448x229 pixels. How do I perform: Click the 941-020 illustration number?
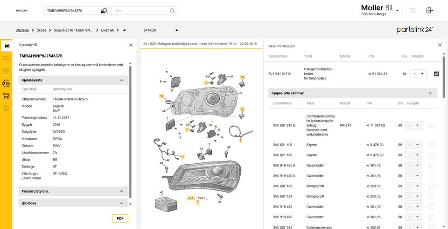(x=150, y=30)
